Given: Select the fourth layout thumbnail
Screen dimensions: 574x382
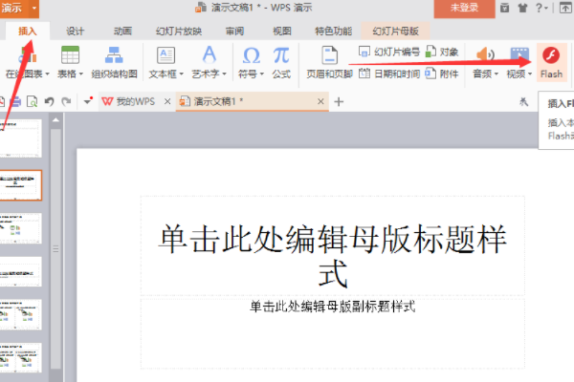Looking at the screenshot, I should pos(21,271).
